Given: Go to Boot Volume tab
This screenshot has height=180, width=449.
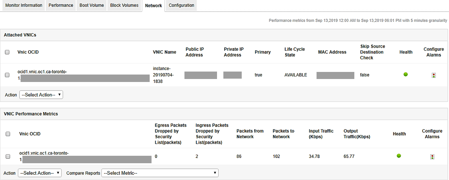Looking at the screenshot, I should (92, 6).
